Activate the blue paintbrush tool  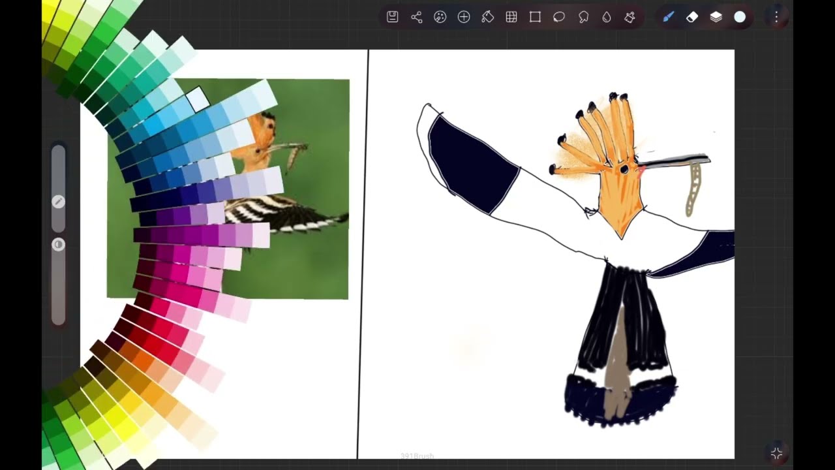668,17
